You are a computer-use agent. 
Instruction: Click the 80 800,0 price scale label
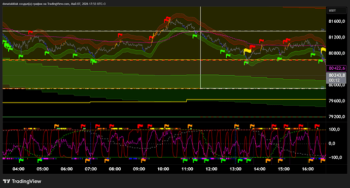point(337,53)
